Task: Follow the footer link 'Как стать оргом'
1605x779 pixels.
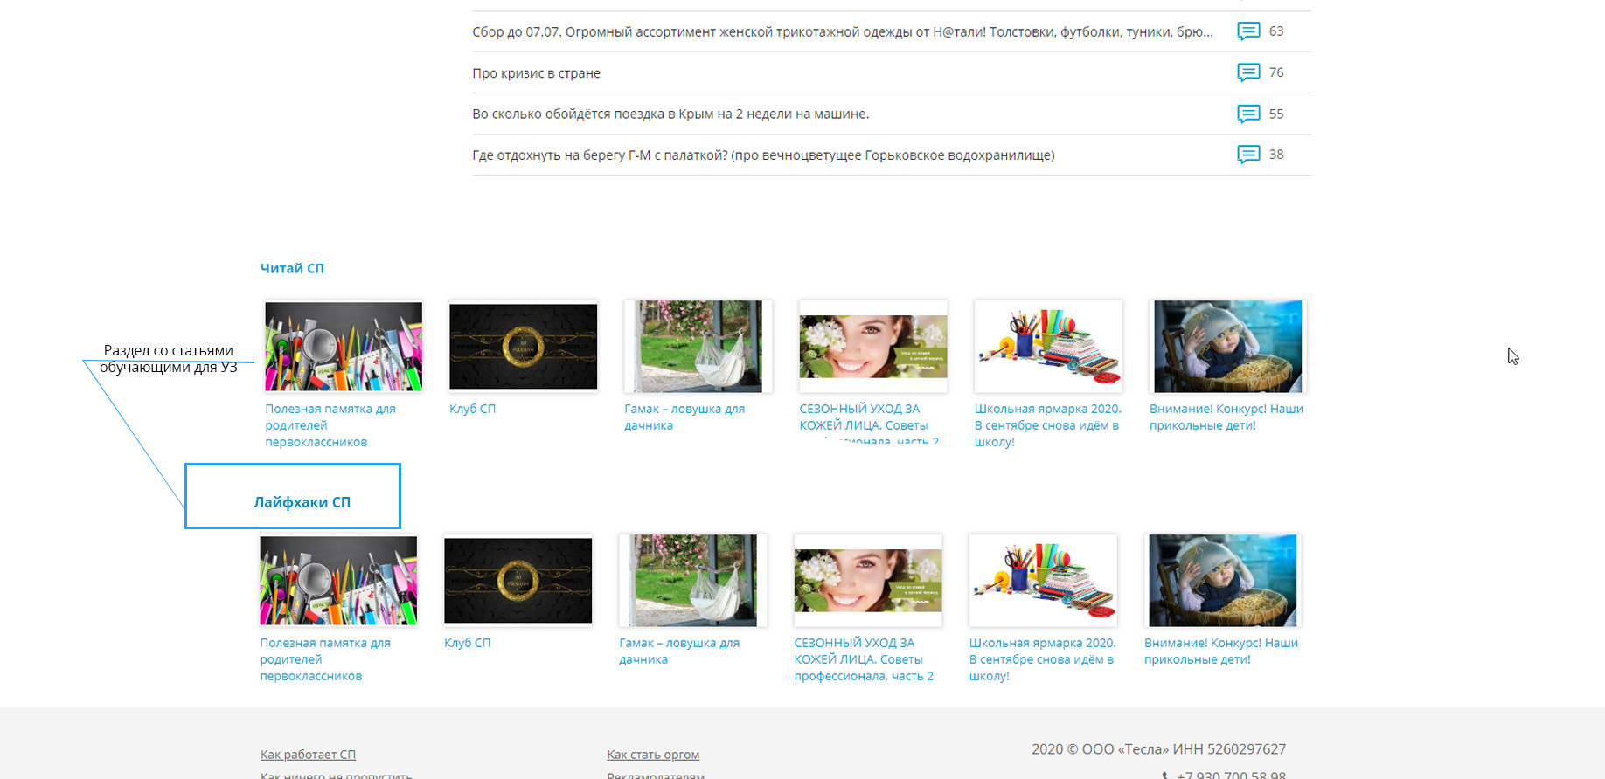Action: (653, 755)
